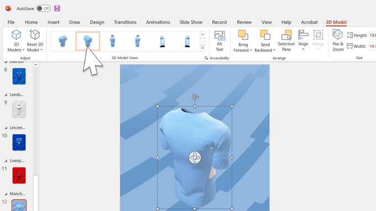The width and height of the screenshot is (376, 211).
Task: Collapse the Leicest... section
Action: click(x=6, y=128)
